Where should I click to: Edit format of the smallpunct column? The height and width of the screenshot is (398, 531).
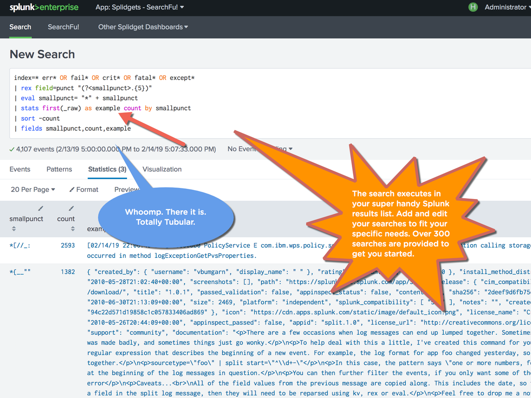point(40,208)
